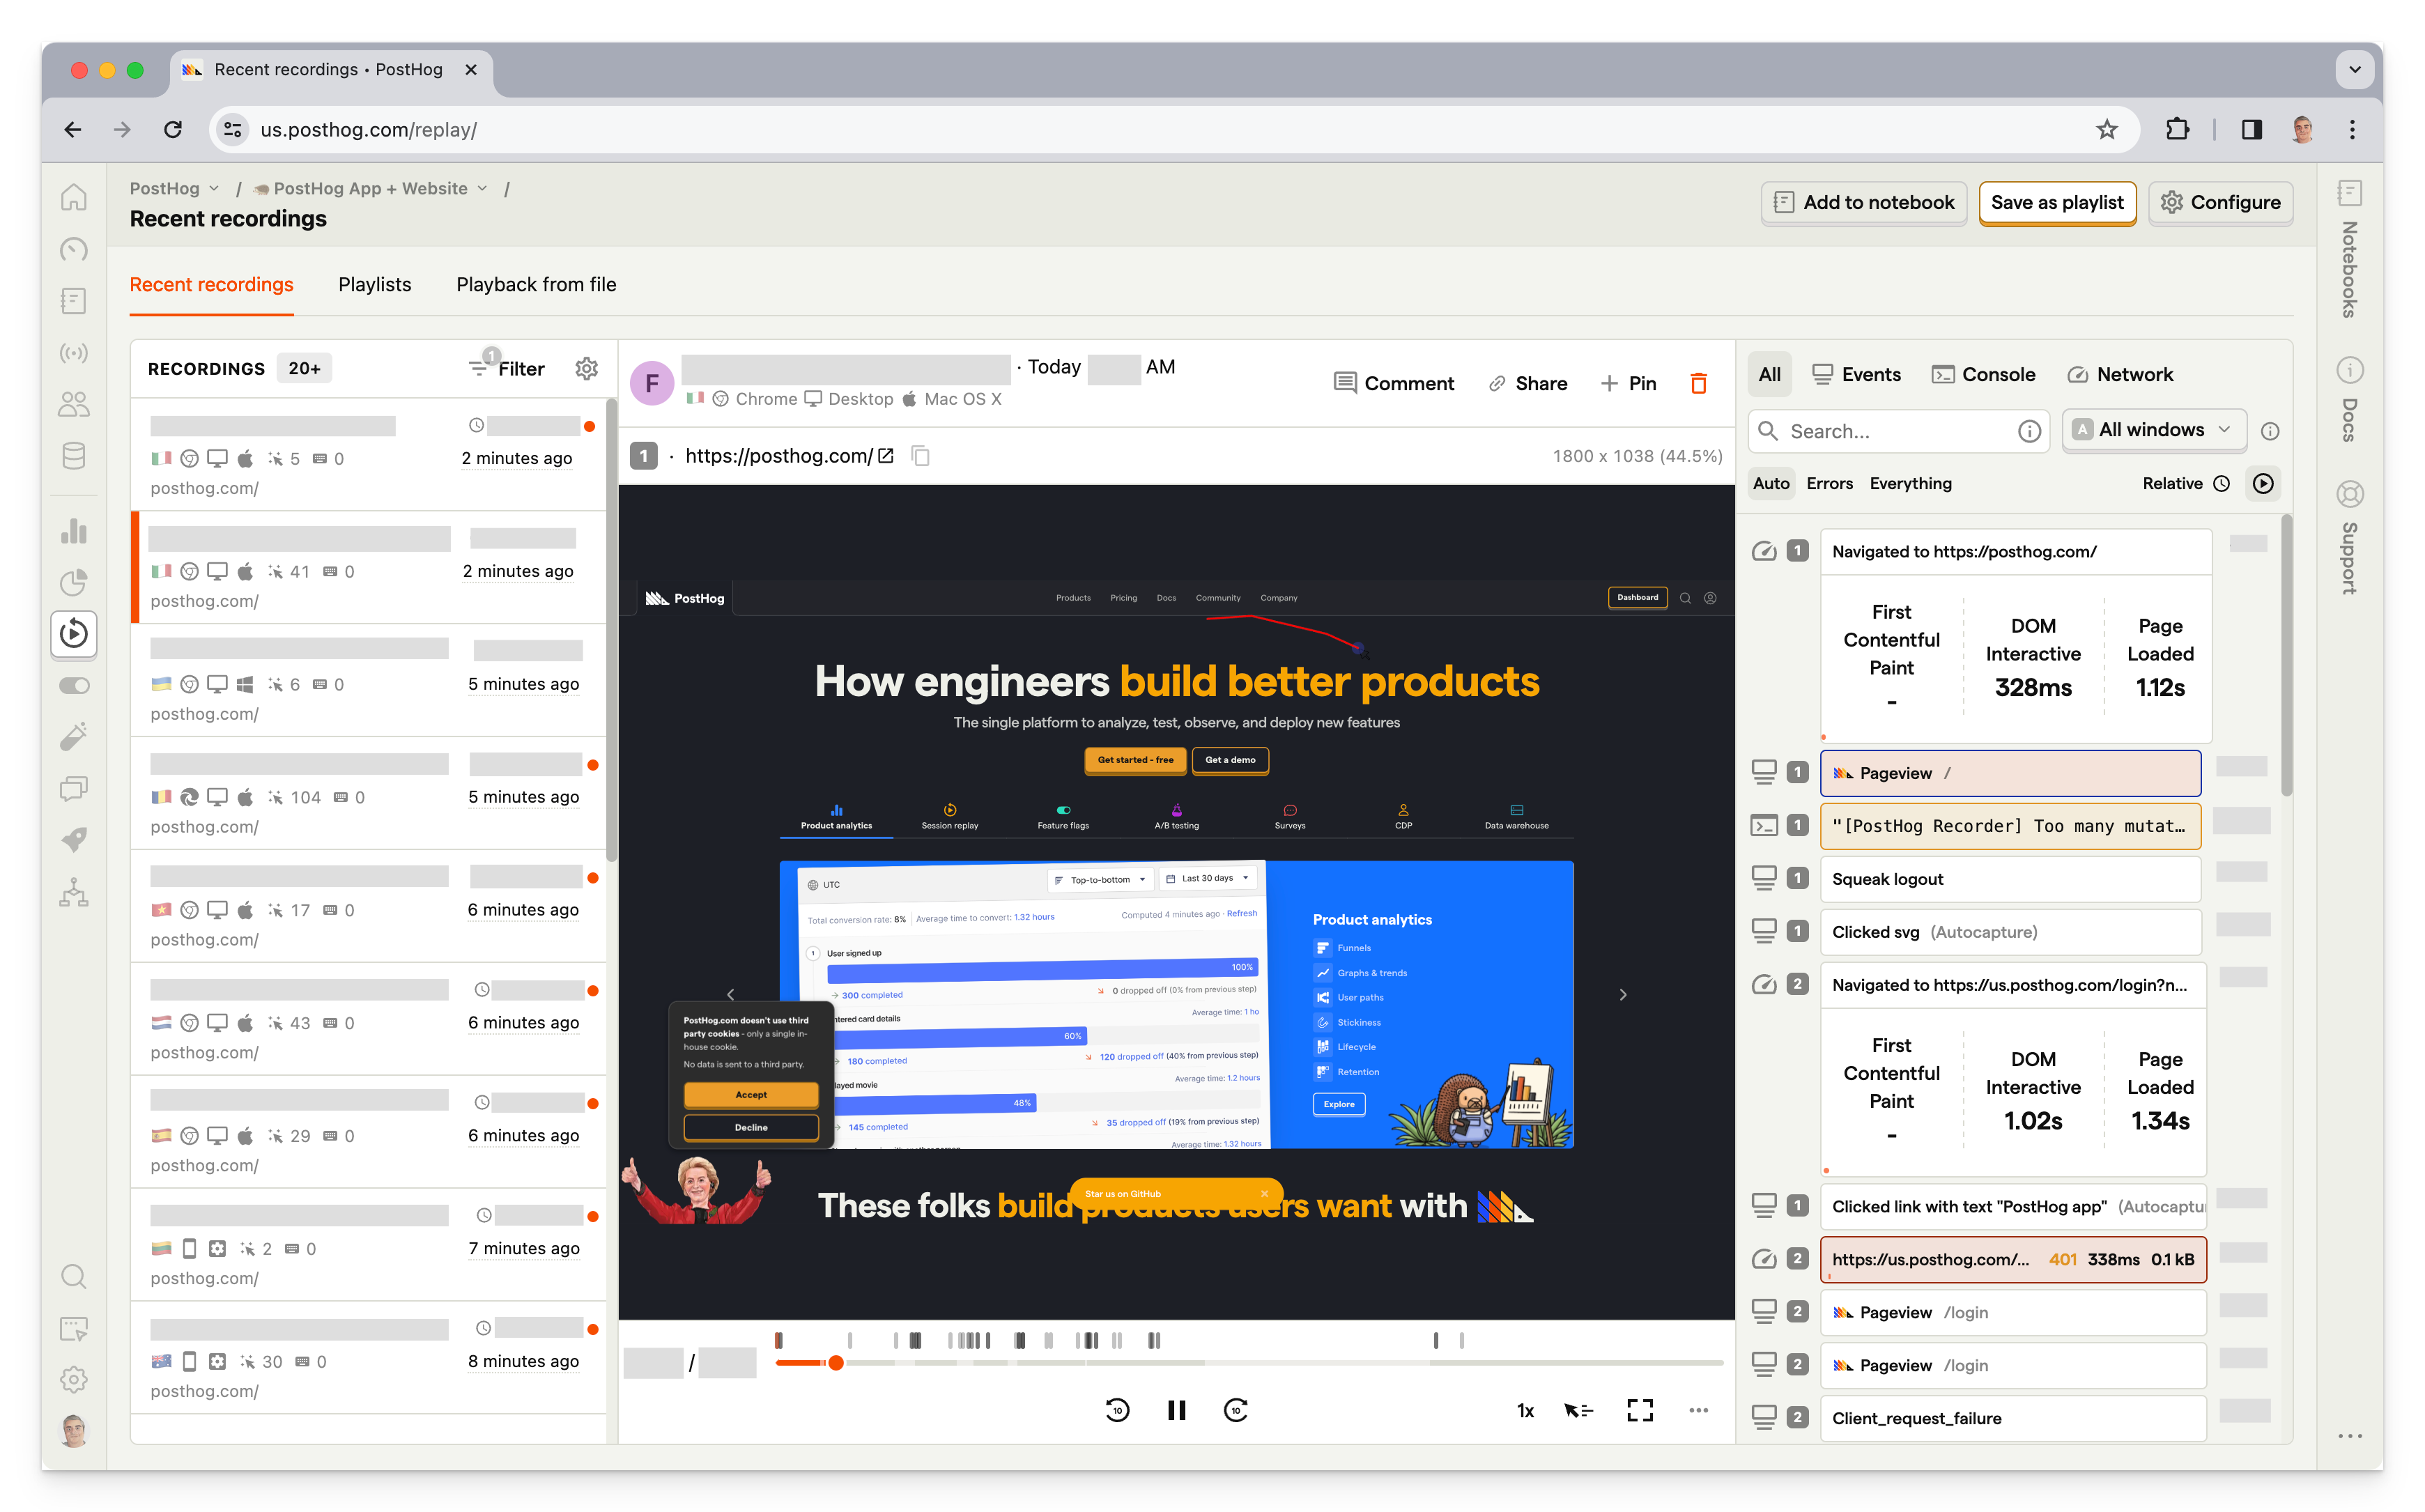Click Add to notebook button
Viewport: 2425px width, 1512px height.
tap(1864, 203)
